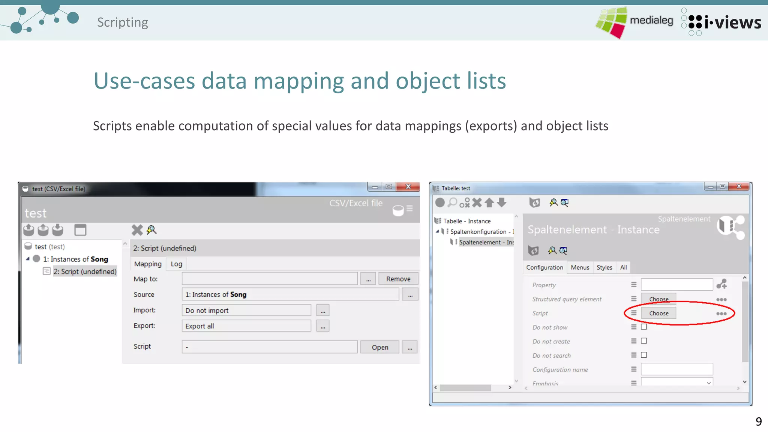Screen dimensions: 768x432
Task: Select Spaltenelement - Instance tree item
Action: coord(486,242)
